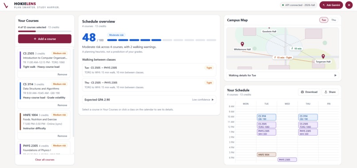This screenshot has width=357, height=168.
Task: Share the schedule
Action: 330,92
